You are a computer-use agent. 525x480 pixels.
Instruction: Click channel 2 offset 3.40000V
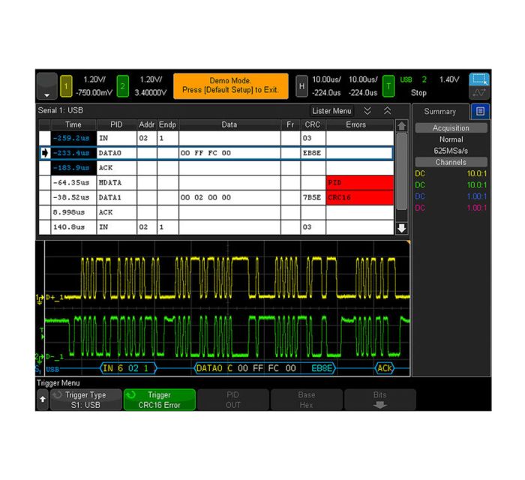(150, 93)
